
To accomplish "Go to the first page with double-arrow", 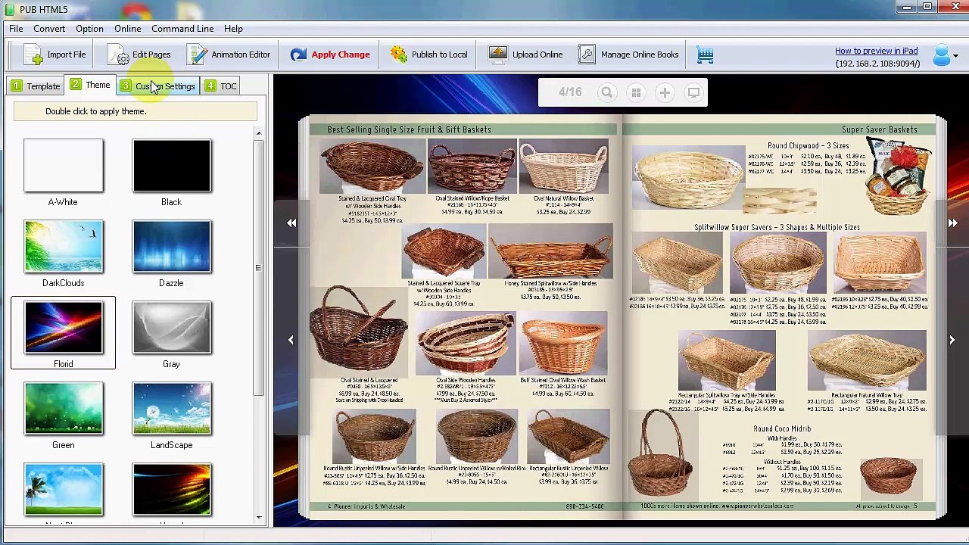I will pyautogui.click(x=291, y=223).
